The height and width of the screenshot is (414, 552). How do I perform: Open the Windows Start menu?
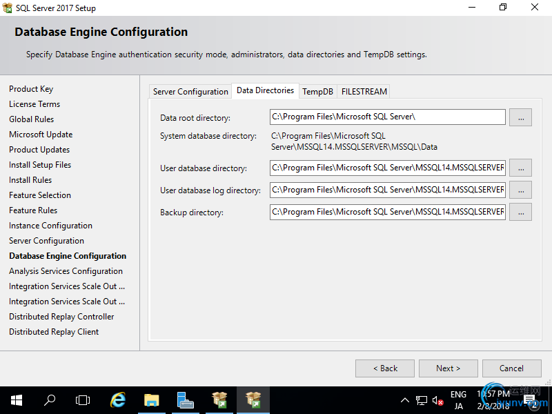[x=16, y=400]
